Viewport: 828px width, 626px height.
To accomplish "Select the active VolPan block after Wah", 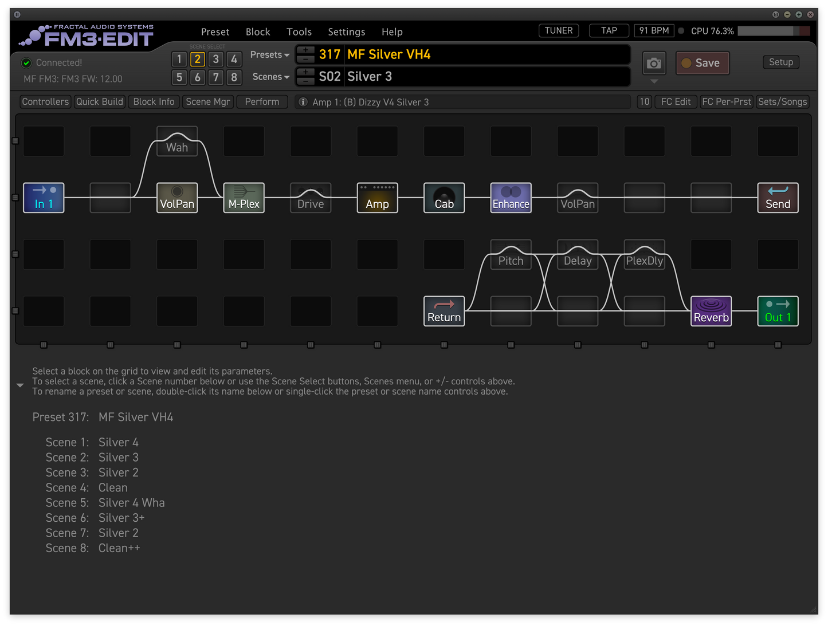I will click(x=177, y=198).
